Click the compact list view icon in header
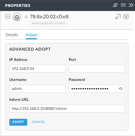Image resolution: width=135 pixels, height=136 pixels. point(115,5)
